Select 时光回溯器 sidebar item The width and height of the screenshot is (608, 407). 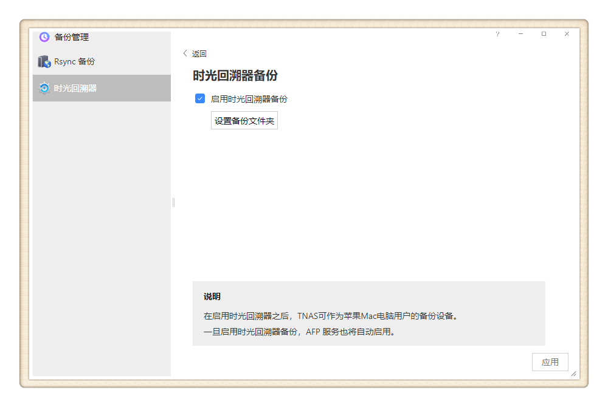pos(102,88)
